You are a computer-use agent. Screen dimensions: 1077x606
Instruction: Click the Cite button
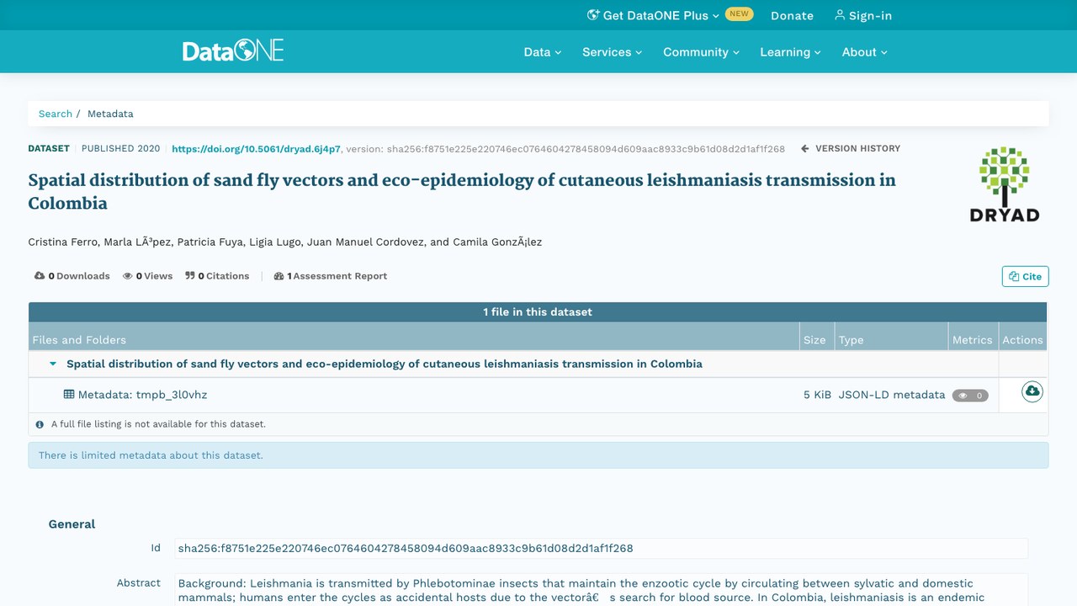click(1025, 276)
